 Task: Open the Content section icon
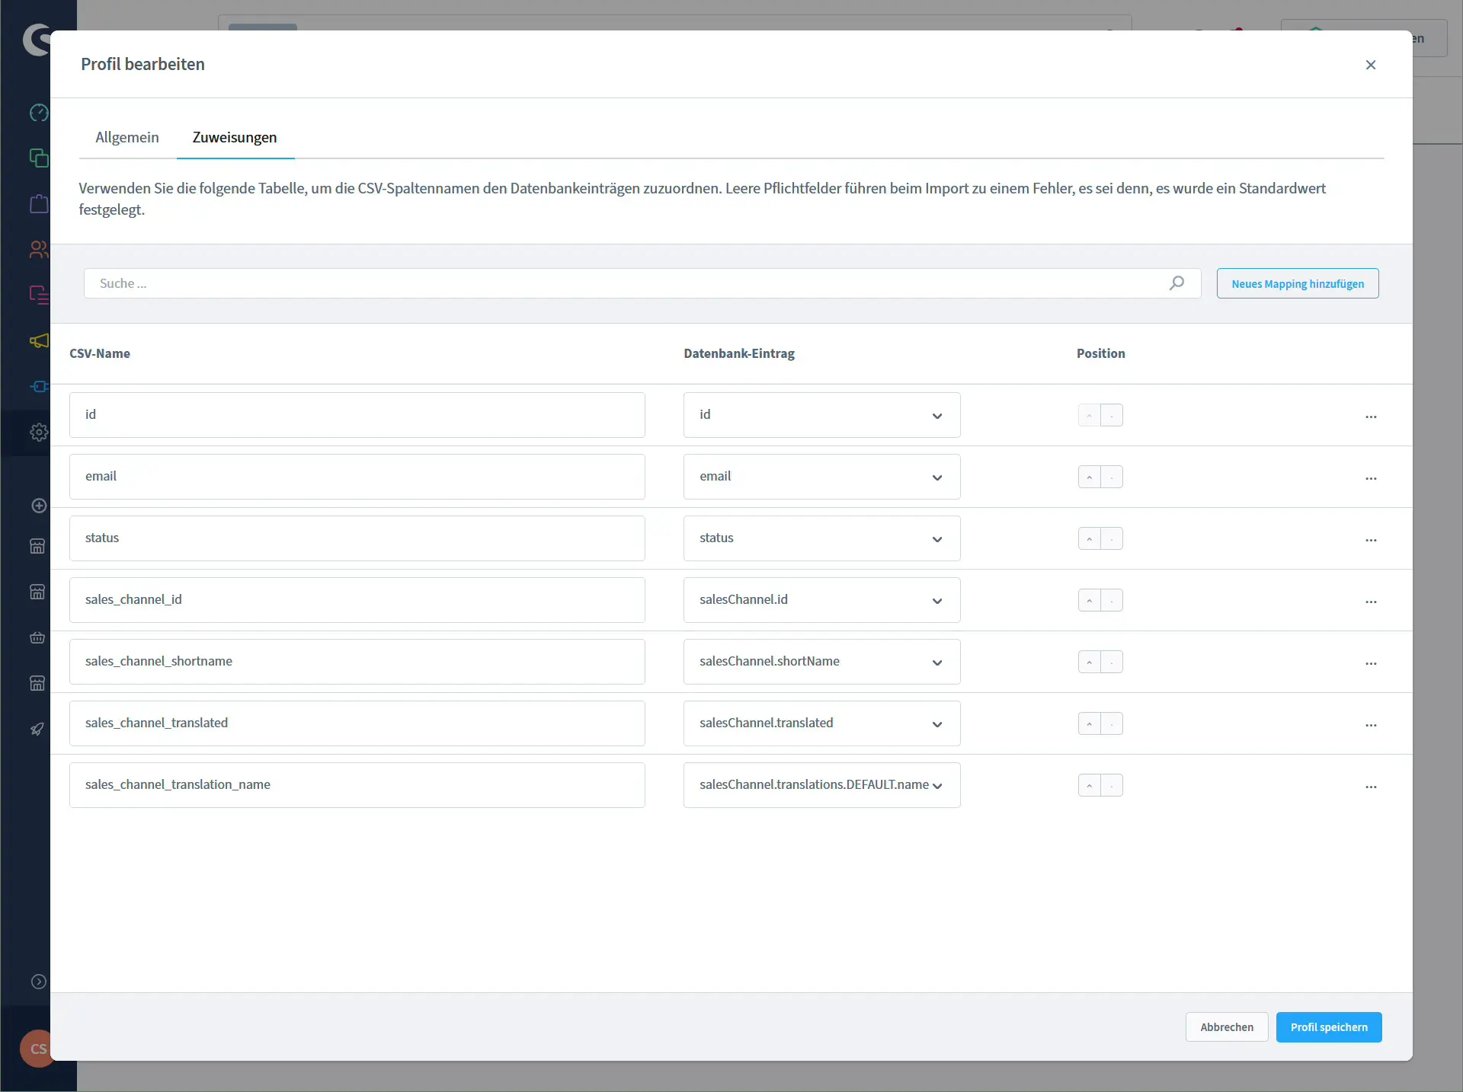tap(38, 295)
